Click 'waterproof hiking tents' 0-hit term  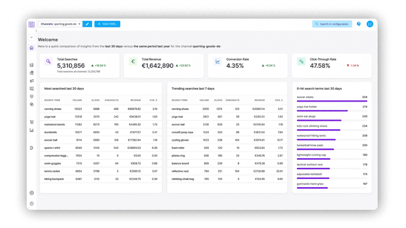[x=311, y=135]
